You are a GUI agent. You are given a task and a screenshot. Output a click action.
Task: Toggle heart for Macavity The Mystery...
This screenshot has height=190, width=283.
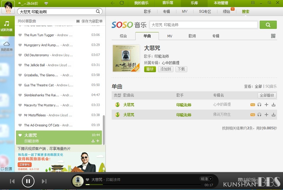click(20, 105)
